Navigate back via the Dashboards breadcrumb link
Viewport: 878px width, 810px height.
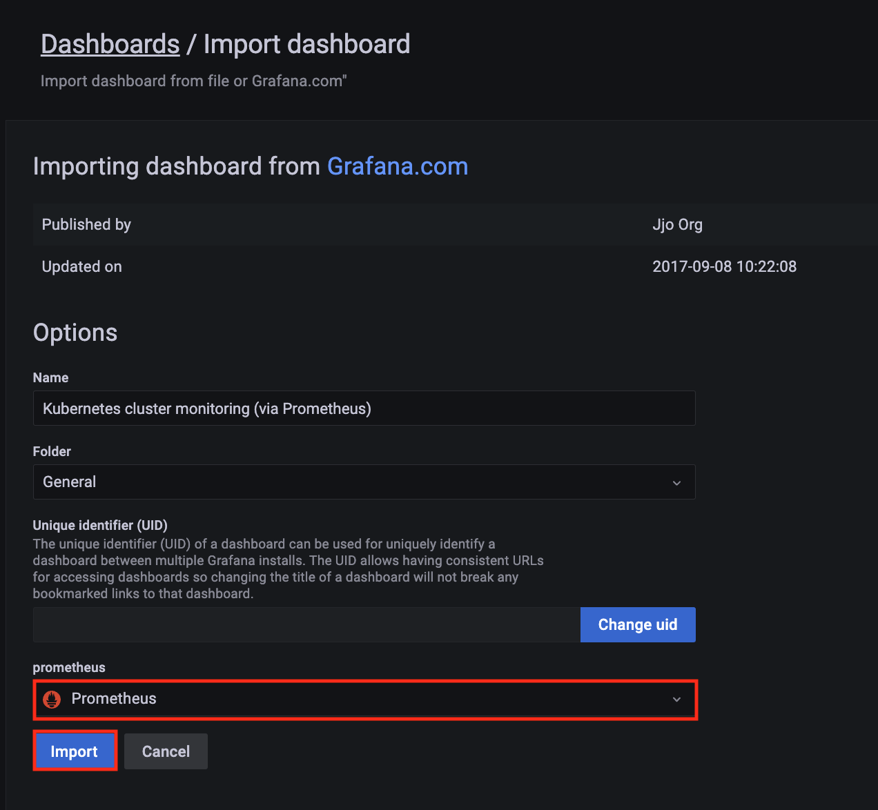pos(110,43)
